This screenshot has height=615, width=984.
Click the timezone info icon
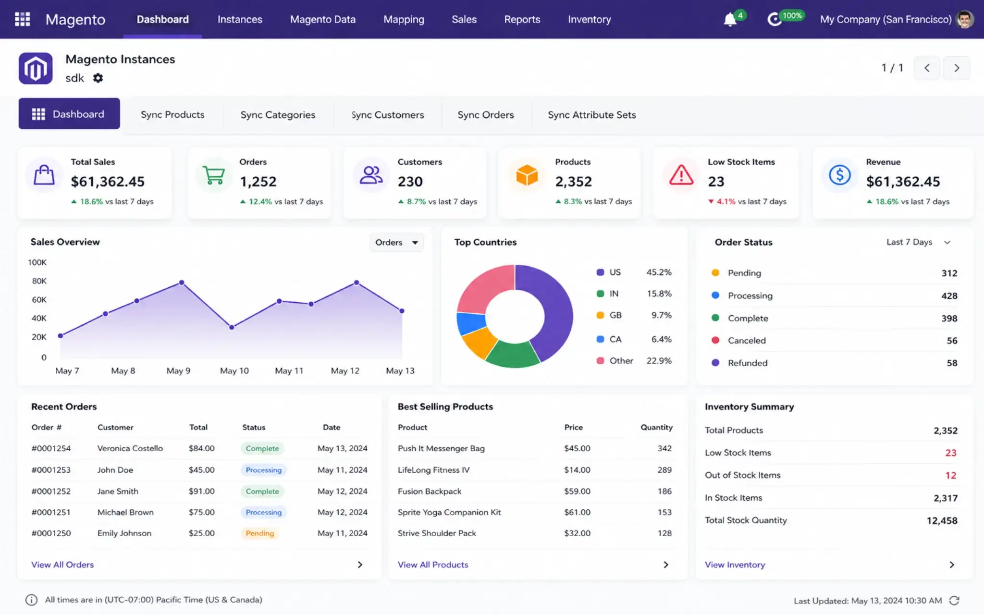[31, 600]
